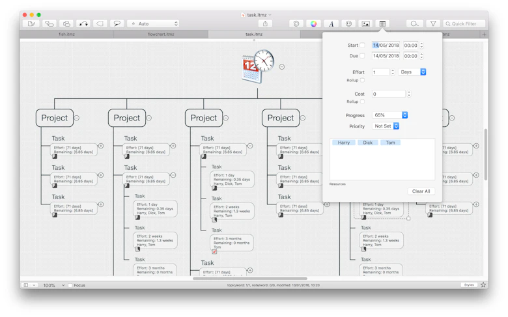Enable the Due date checkbox
This screenshot has width=508, height=317.
pyautogui.click(x=363, y=56)
